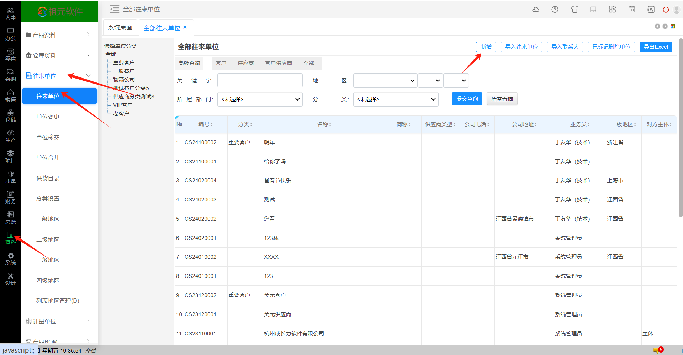This screenshot has width=683, height=355.
Task: Open the 生产 production module
Action: [11, 136]
